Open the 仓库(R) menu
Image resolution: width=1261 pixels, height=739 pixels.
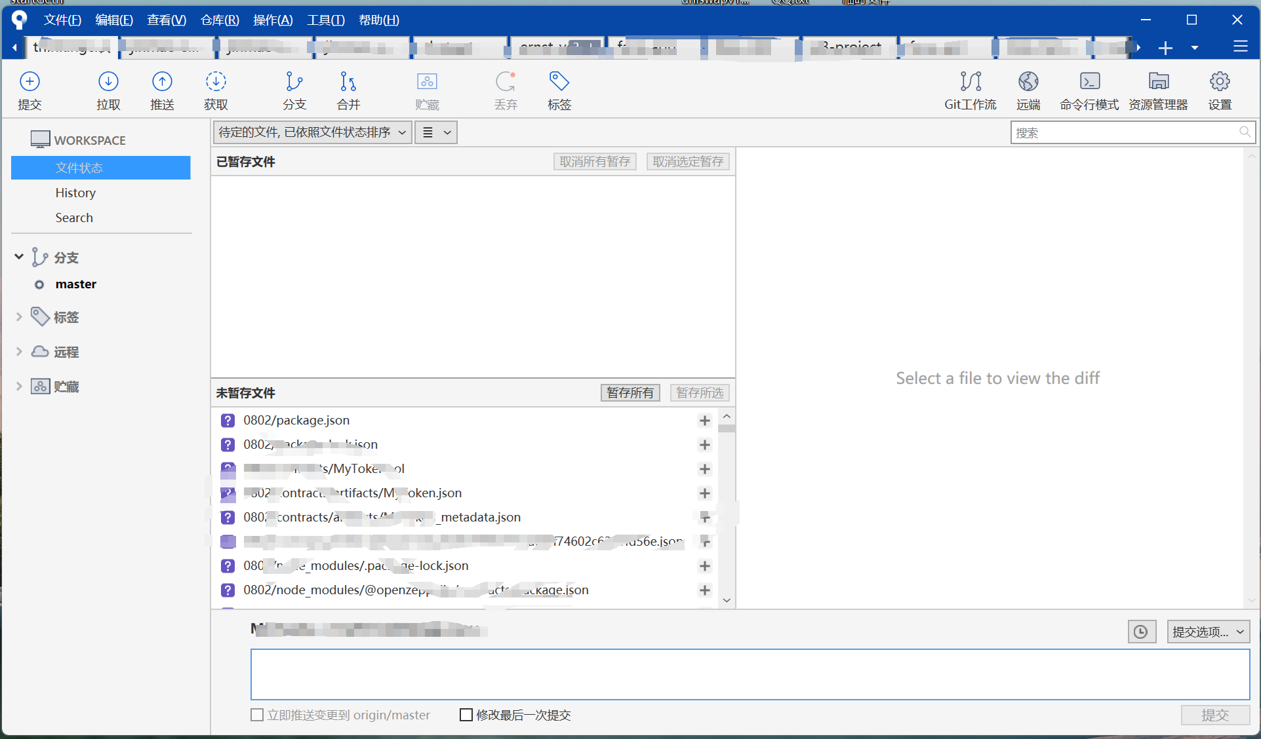point(220,20)
